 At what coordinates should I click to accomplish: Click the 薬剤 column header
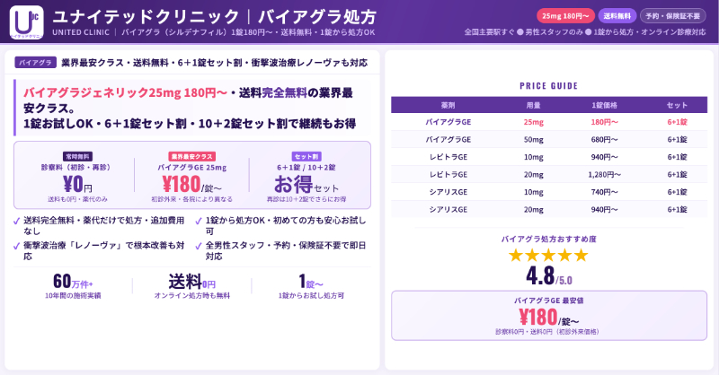tap(448, 104)
